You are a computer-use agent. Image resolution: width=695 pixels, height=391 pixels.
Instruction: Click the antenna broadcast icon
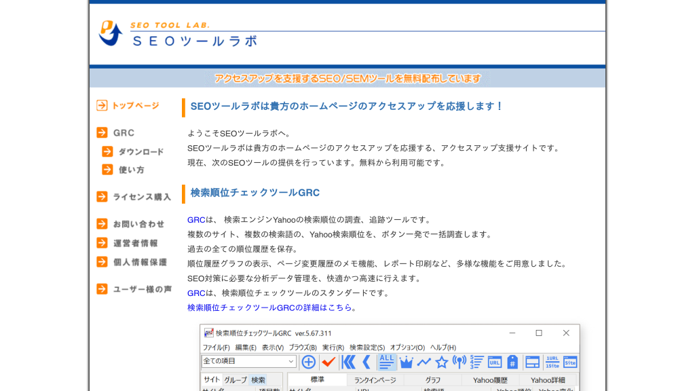[x=459, y=362]
